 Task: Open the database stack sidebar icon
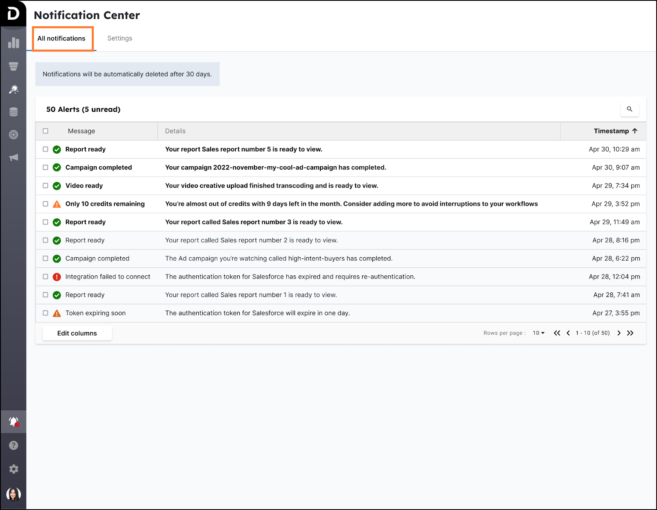[x=14, y=112]
